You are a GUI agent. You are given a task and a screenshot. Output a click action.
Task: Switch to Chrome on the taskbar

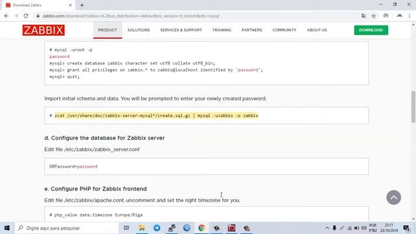tap(201, 228)
